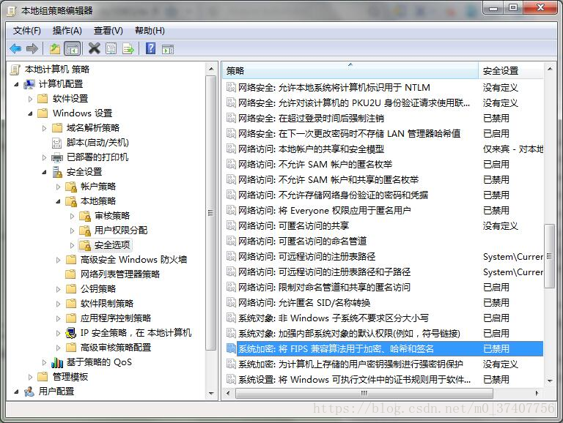The width and height of the screenshot is (563, 423).
Task: Click the Export list toolbar icon
Action: (x=128, y=48)
